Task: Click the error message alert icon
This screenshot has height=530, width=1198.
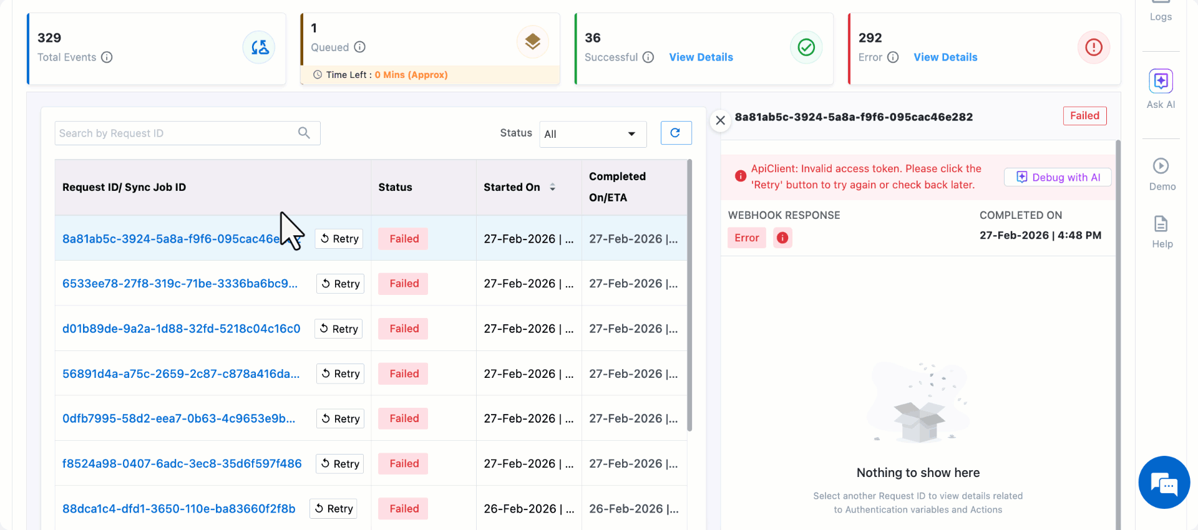Action: (x=741, y=176)
